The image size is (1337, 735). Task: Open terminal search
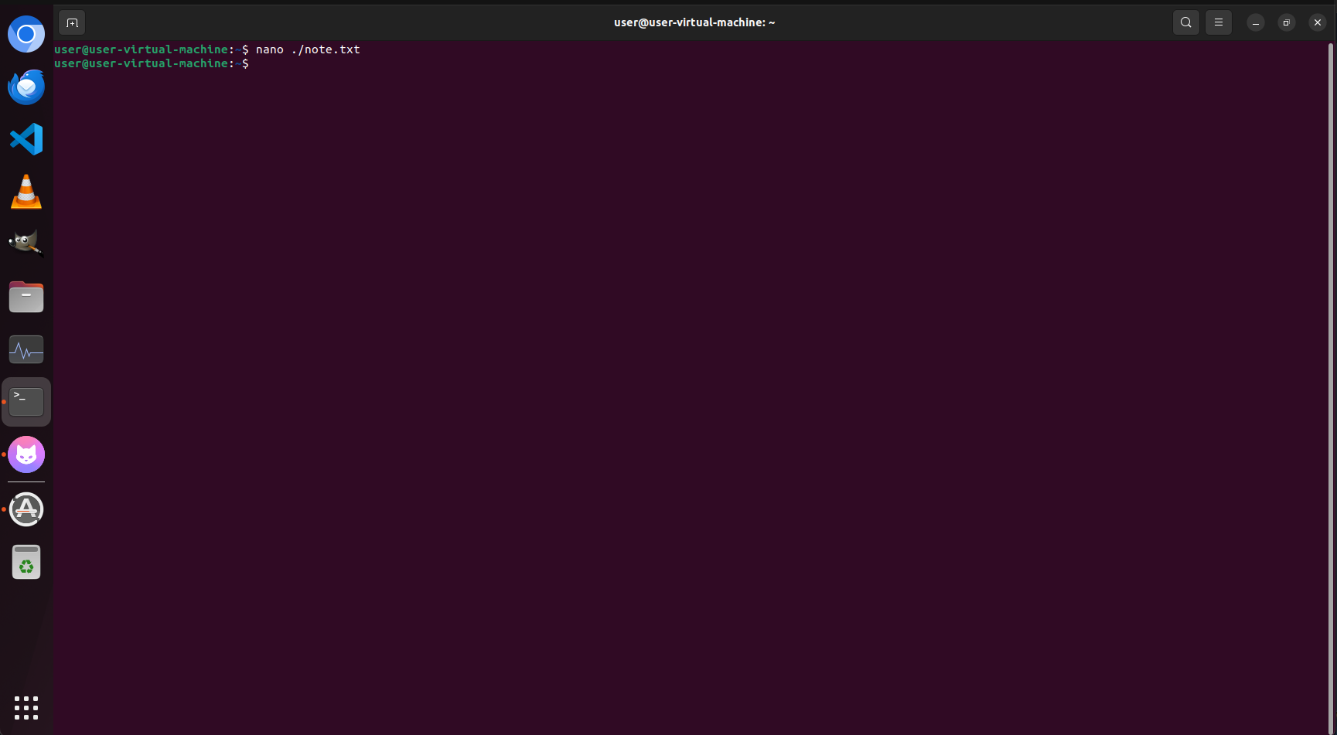pos(1185,22)
